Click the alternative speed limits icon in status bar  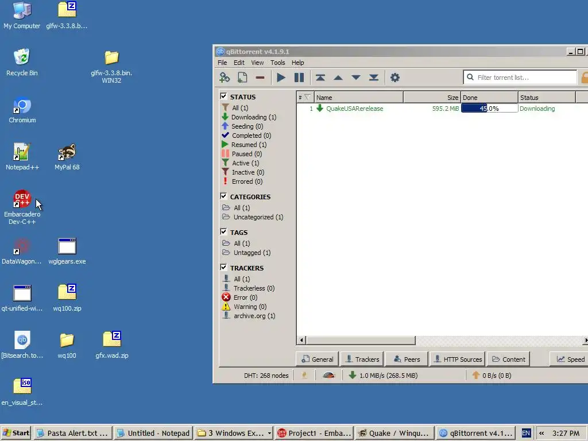tap(328, 375)
